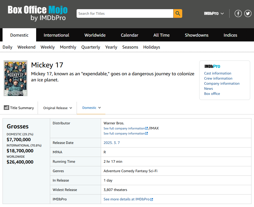Screen dimensions: 254x207
Task: Click the international gross $18,700,000
Action: click(x=20, y=151)
